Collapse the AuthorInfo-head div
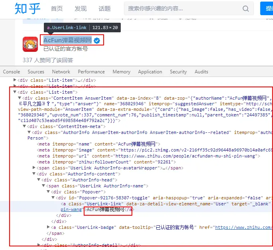The height and width of the screenshot is (250, 273). 39,179
